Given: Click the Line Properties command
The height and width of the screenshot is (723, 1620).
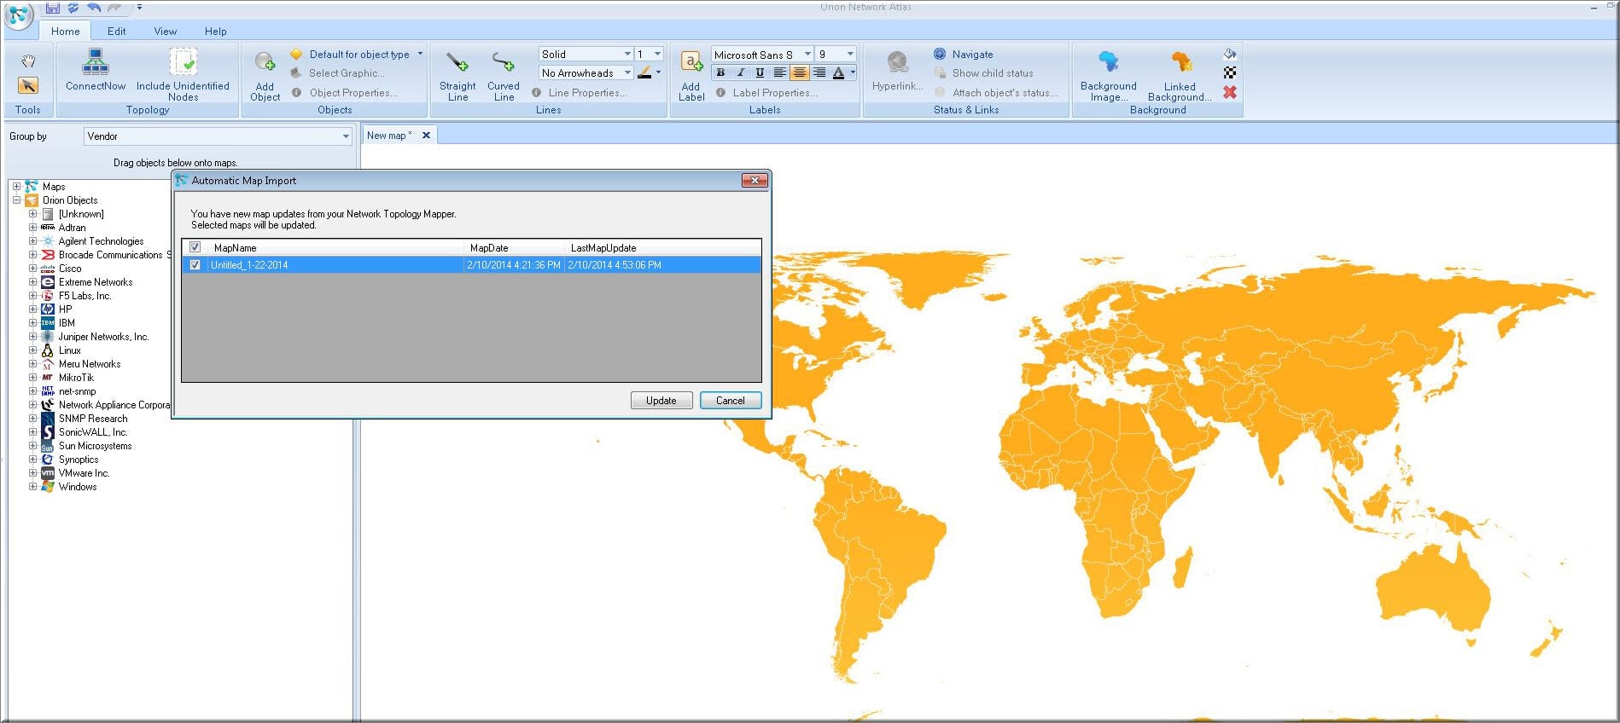Looking at the screenshot, I should (579, 93).
